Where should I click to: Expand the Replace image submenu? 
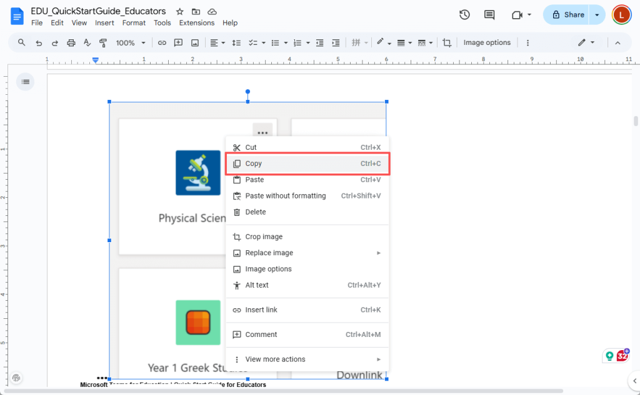(269, 253)
